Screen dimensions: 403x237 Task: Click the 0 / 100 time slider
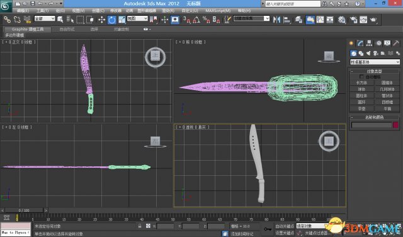point(24,211)
